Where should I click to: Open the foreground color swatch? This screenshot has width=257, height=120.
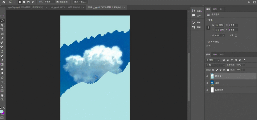(1, 111)
